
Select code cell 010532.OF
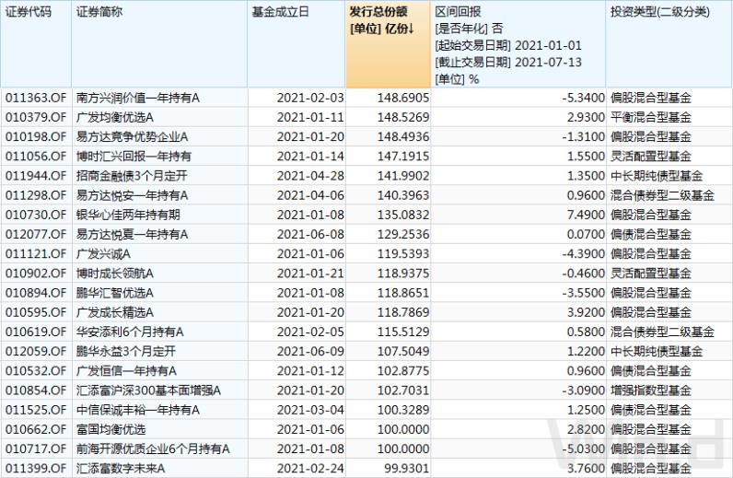[36, 371]
